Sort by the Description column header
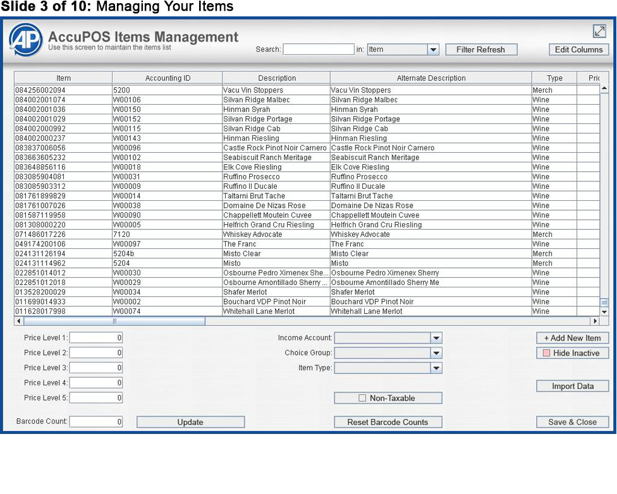Viewport: 617px width, 494px height. 276,78
